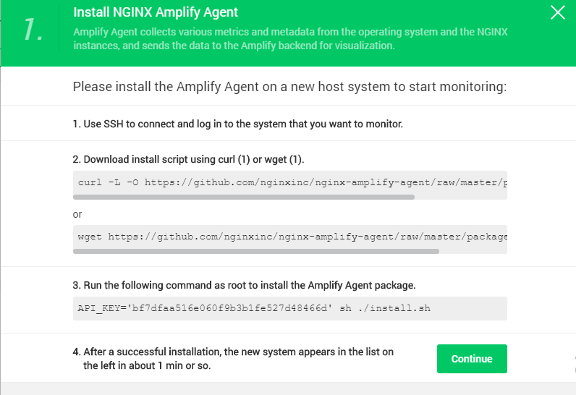The image size is (576, 395).
Task: Click the large step number 1 in header
Action: point(33,30)
